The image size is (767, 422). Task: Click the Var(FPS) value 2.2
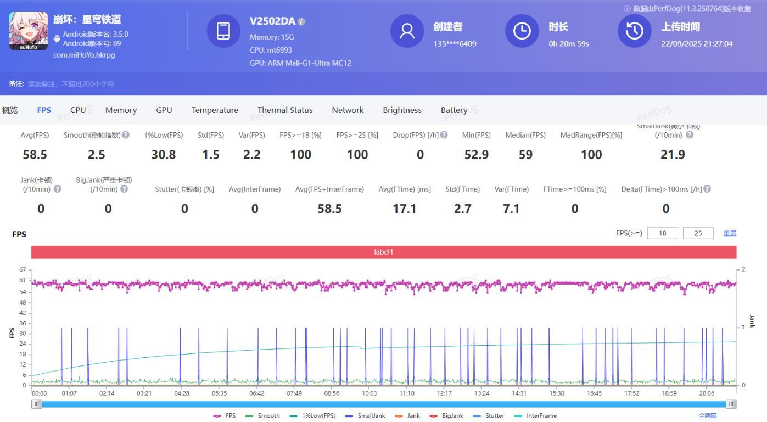[x=251, y=155]
